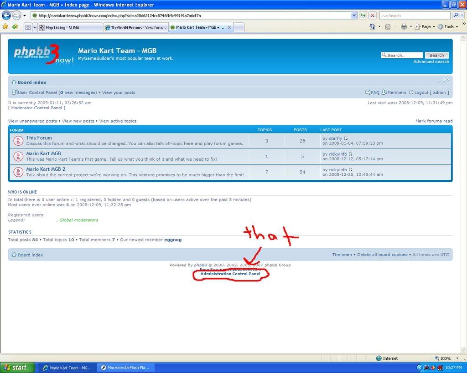Open the Mario Kart MGB forum link
Image resolution: width=467 pixels, height=373 pixels.
[x=43, y=153]
